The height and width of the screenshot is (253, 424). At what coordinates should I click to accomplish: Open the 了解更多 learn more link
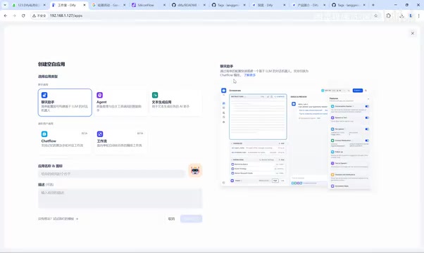(249, 75)
